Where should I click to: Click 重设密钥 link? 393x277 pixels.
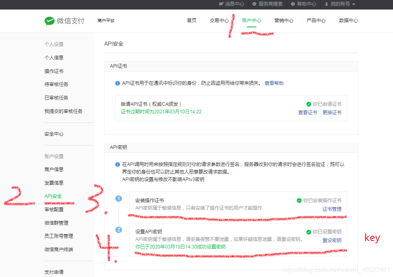[332, 241]
